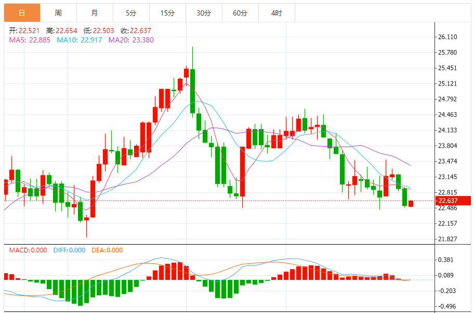The width and height of the screenshot is (474, 313).
Task: Click the MA5 22.885 indicator label
Action: [x=30, y=40]
